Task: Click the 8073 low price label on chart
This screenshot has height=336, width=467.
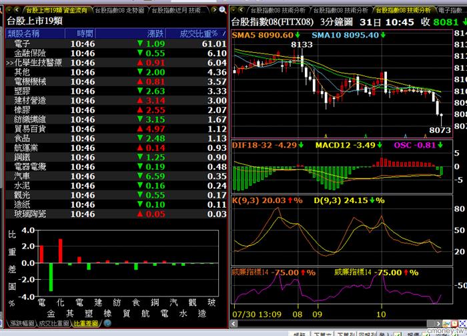Action: (440, 130)
